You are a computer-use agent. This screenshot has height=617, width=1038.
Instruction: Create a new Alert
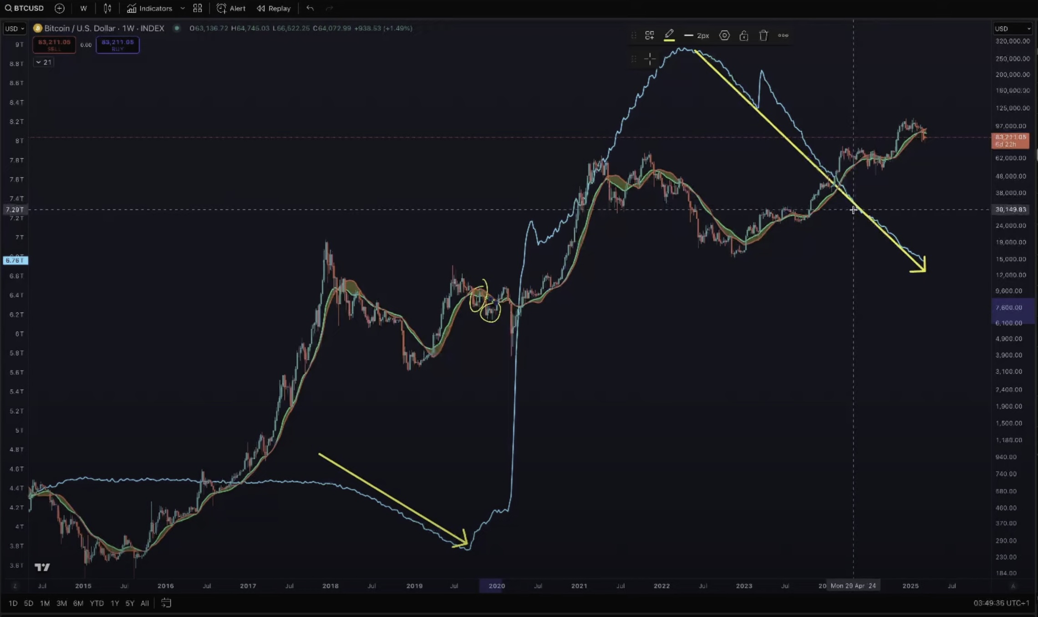pyautogui.click(x=231, y=8)
